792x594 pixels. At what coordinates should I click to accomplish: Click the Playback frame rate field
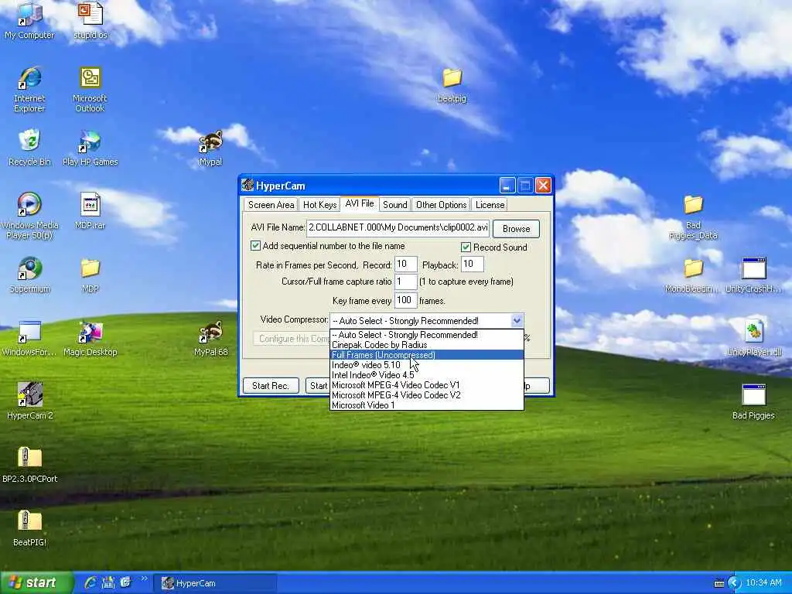click(473, 265)
